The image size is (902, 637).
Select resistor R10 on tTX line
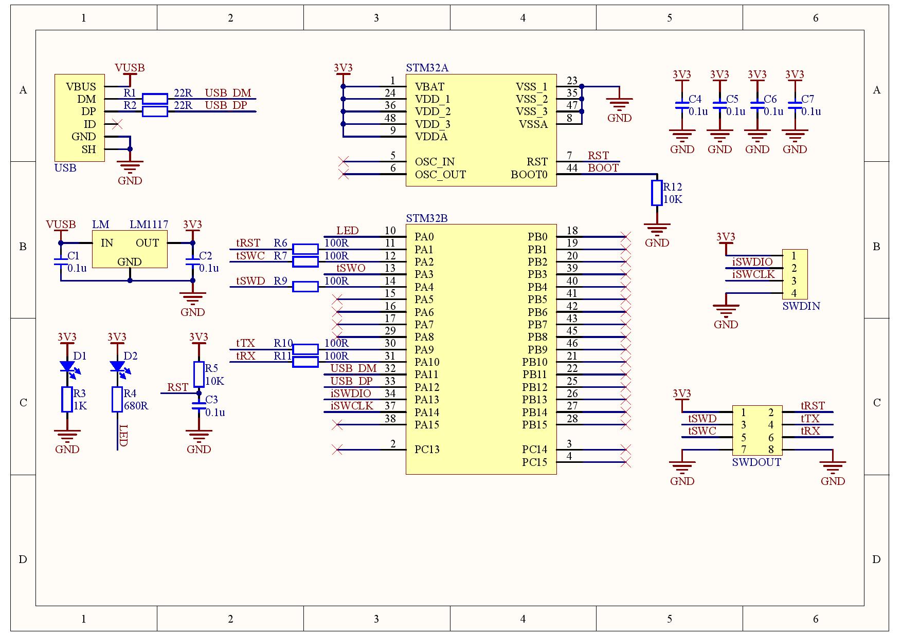[305, 349]
